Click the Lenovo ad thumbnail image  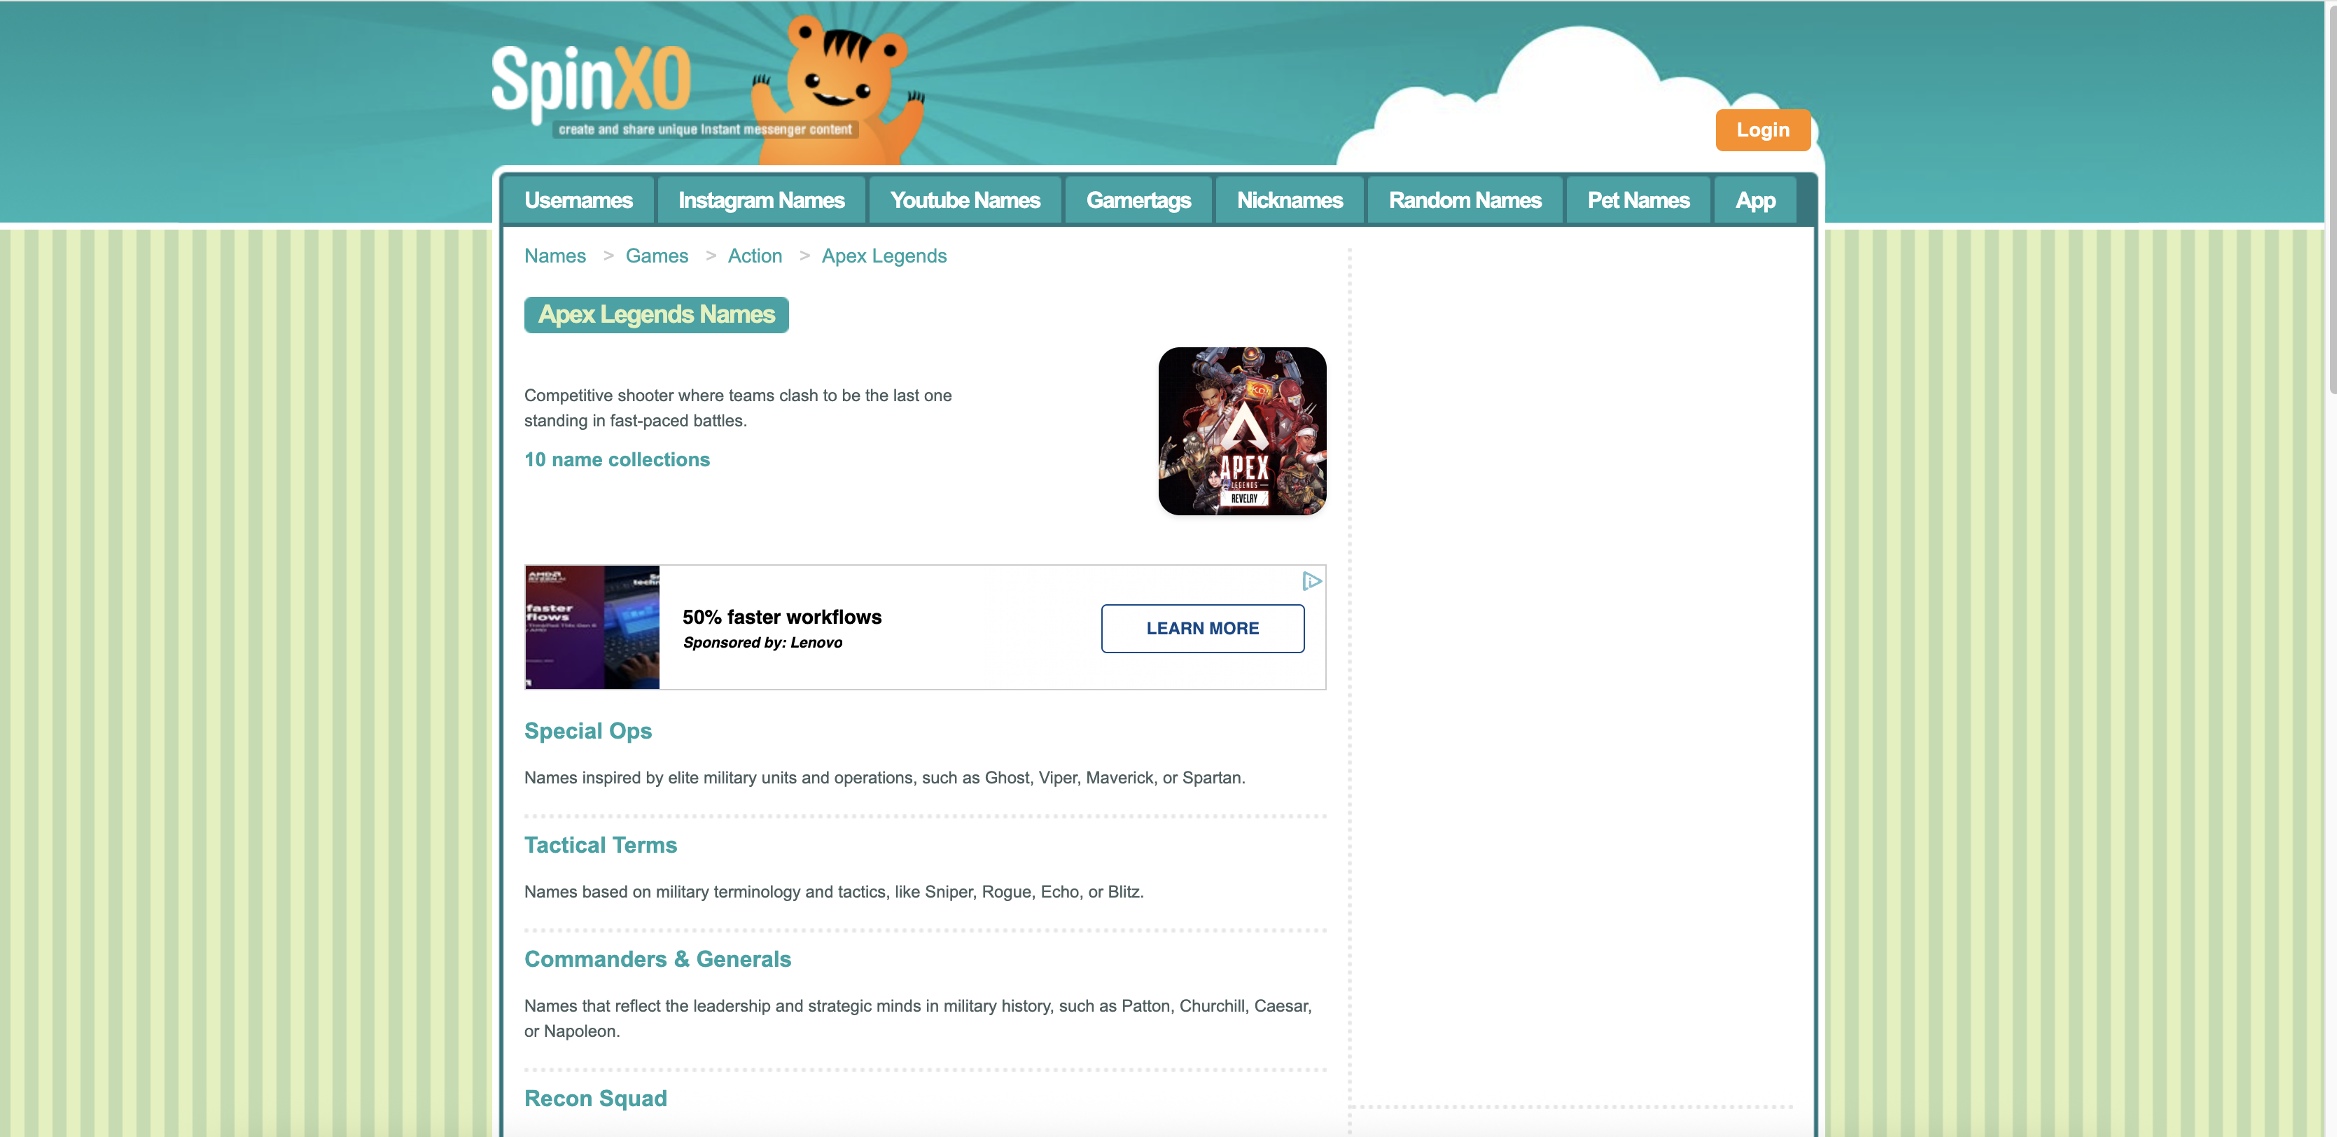point(592,627)
